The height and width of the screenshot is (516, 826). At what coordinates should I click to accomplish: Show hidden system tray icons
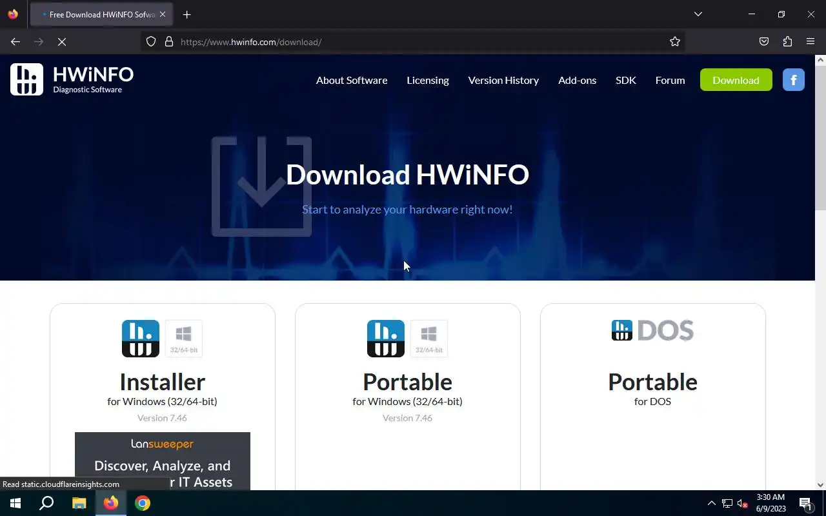point(711,503)
